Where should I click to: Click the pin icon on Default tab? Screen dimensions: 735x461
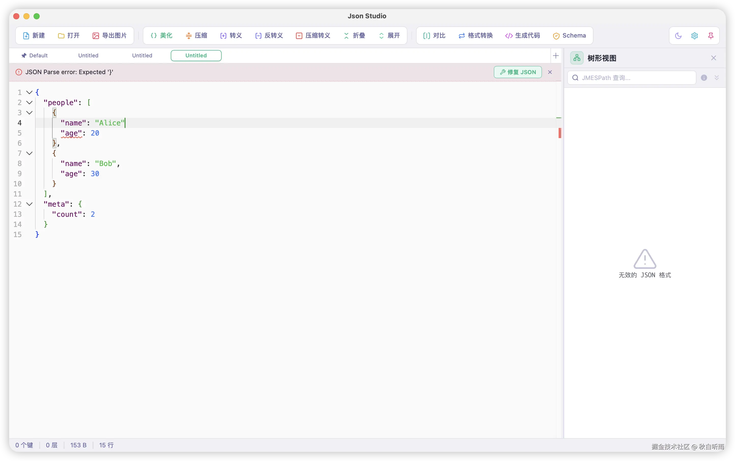(24, 56)
